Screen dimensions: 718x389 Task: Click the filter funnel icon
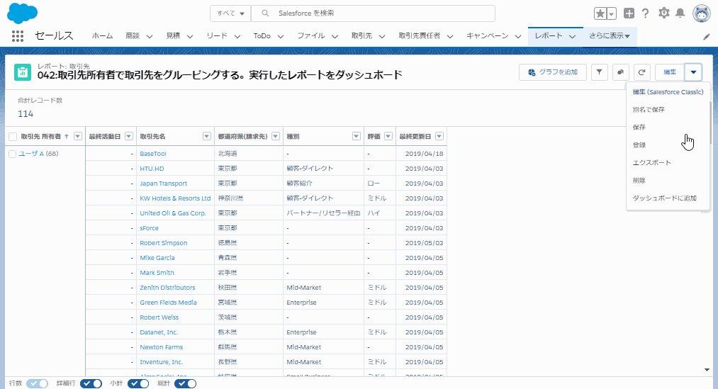click(600, 72)
